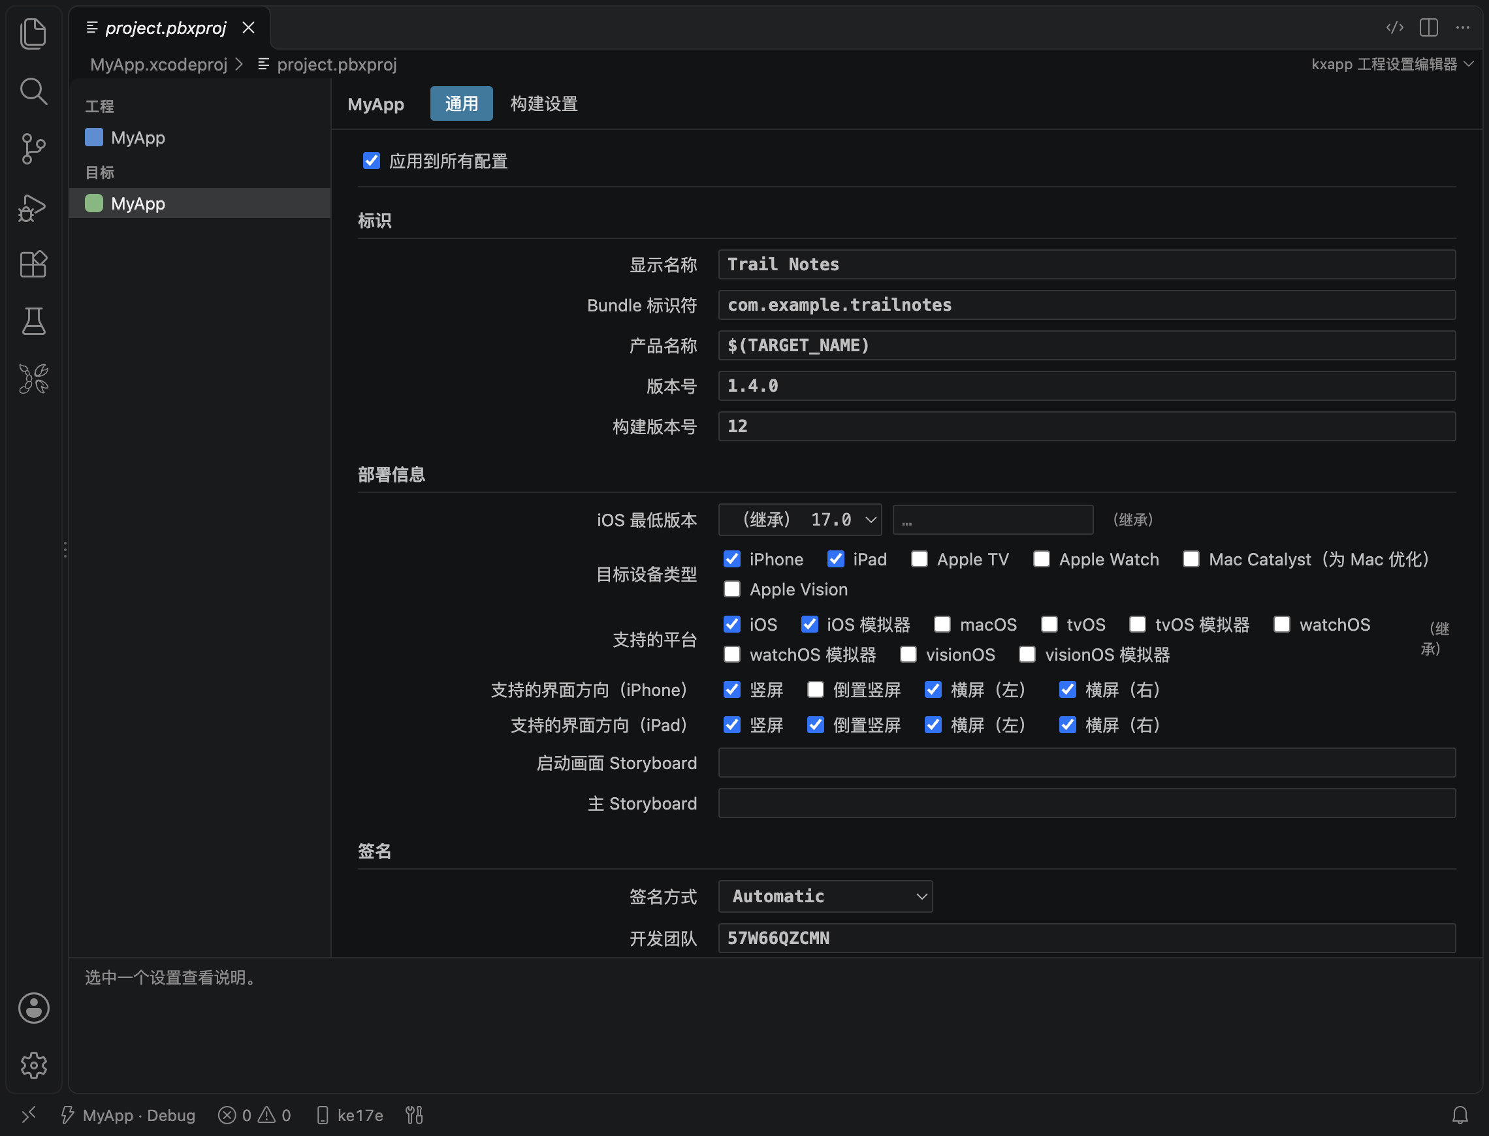Click the remote window status icon
Viewport: 1489px width, 1136px height.
tap(28, 1115)
